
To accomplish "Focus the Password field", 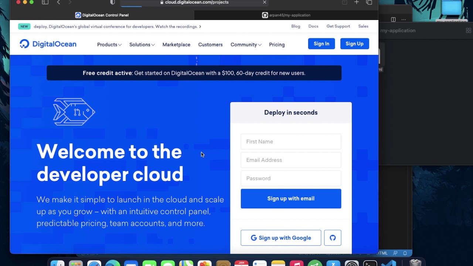I will coord(291,178).
